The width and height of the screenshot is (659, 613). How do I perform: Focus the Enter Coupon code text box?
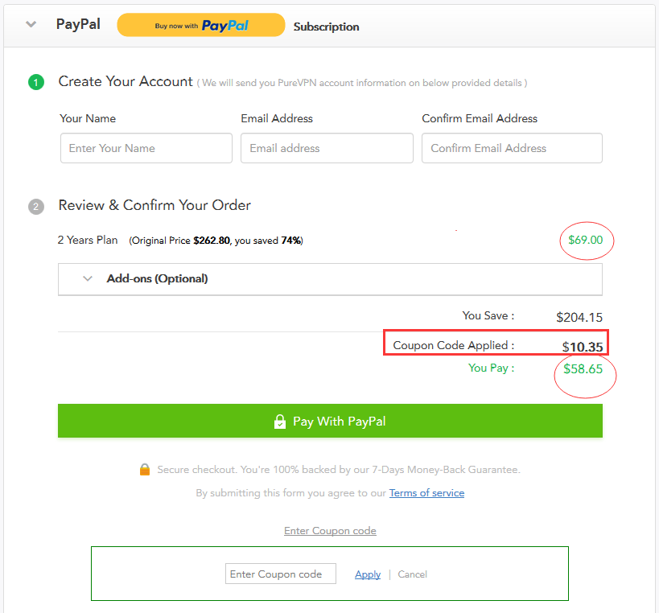pyautogui.click(x=281, y=574)
